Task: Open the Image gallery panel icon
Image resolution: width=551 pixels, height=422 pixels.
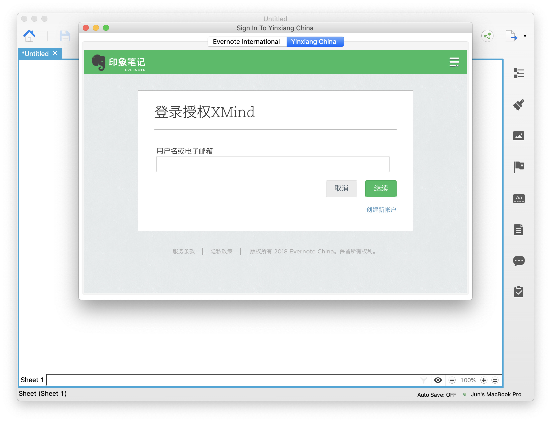Action: pyautogui.click(x=519, y=136)
